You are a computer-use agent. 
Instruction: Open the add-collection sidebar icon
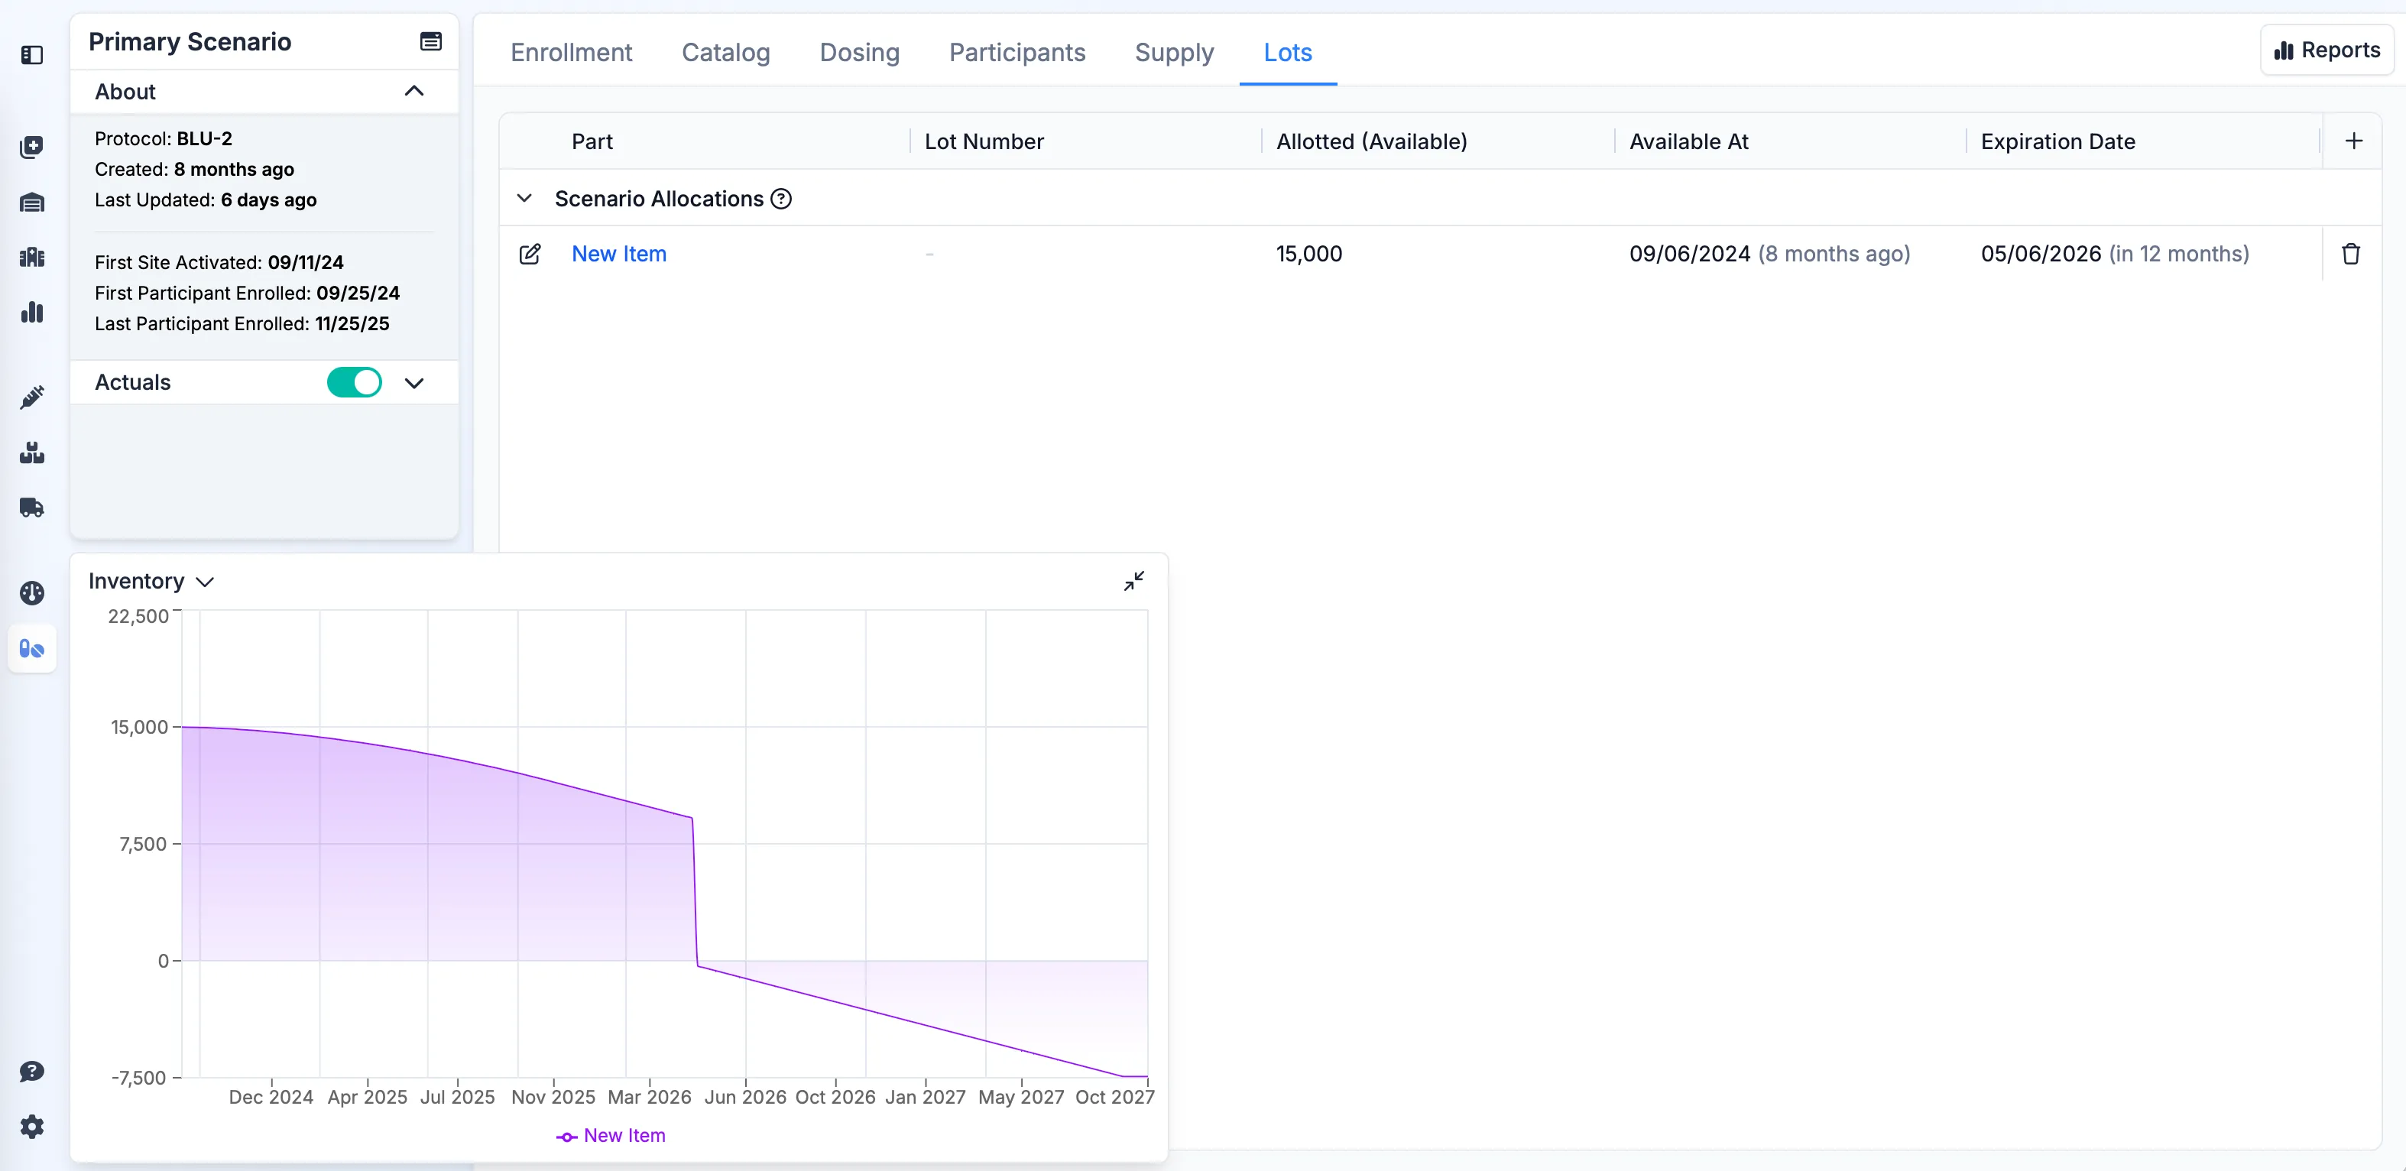tap(32, 147)
